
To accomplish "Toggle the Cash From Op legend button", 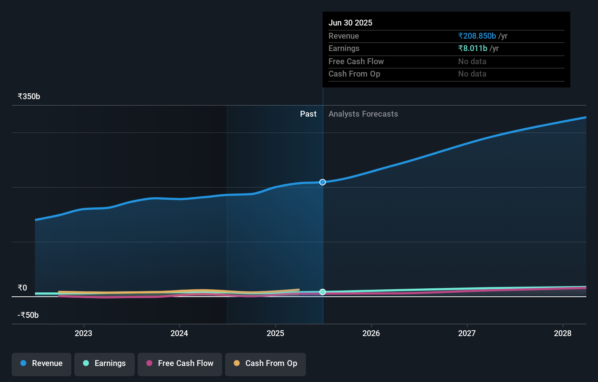I will (x=265, y=364).
